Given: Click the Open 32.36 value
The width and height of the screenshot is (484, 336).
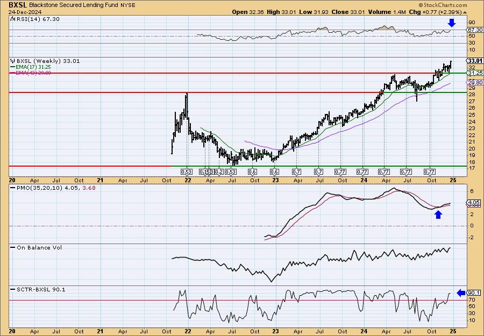Looking at the screenshot, I should pos(248,12).
